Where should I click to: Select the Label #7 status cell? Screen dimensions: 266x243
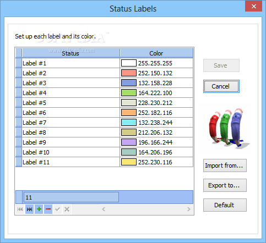click(x=70, y=123)
